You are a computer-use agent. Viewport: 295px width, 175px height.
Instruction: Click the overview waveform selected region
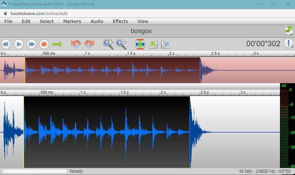pyautogui.click(x=112, y=70)
